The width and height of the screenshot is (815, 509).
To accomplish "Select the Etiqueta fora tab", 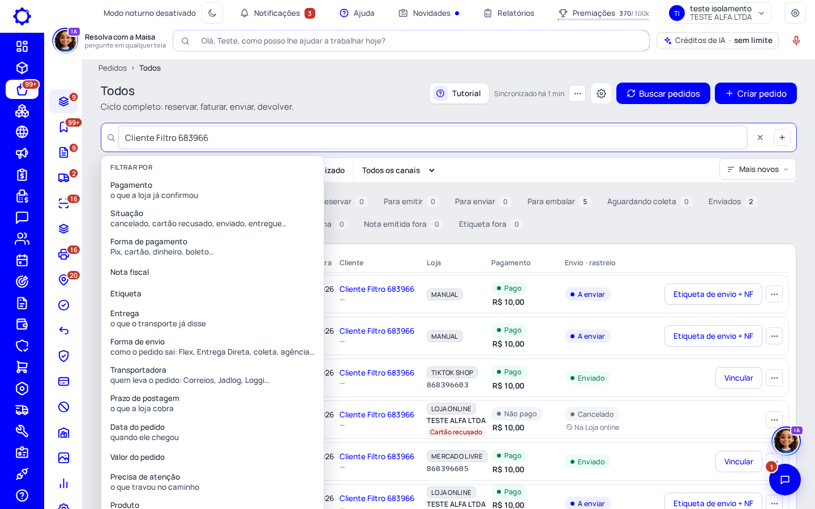I will click(x=490, y=224).
